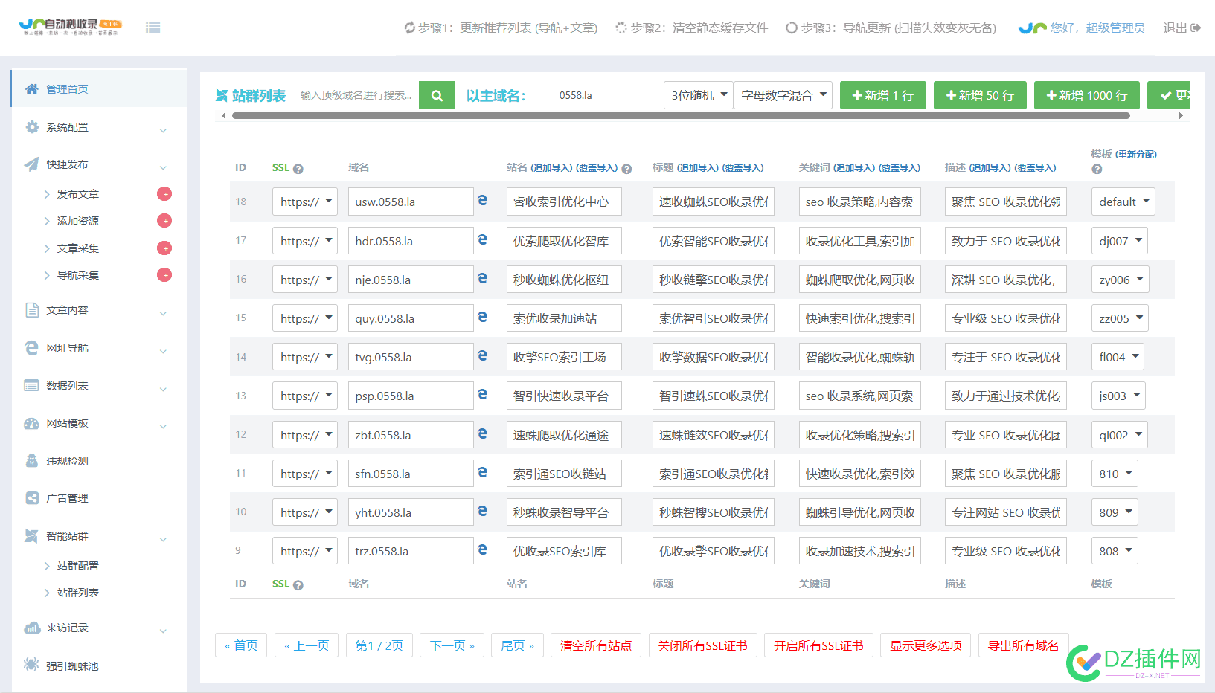The width and height of the screenshot is (1215, 693).
Task: Open the 3位随机 dropdown
Action: 698,95
